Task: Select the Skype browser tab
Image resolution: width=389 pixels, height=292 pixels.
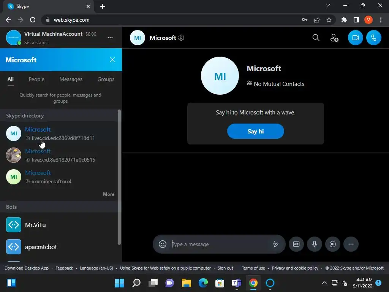Action: [49, 6]
